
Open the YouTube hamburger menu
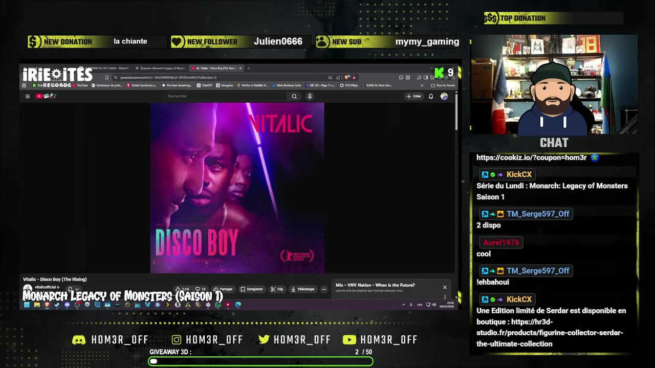point(28,96)
